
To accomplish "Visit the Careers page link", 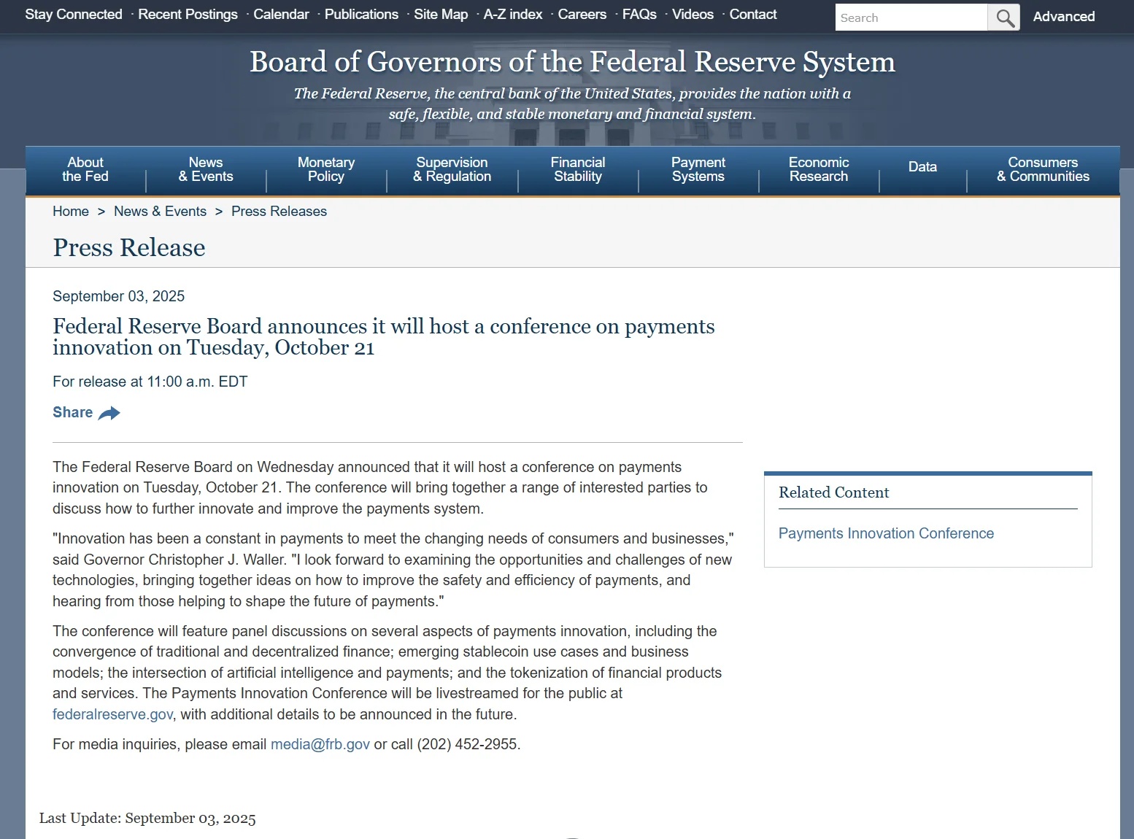I will [582, 15].
